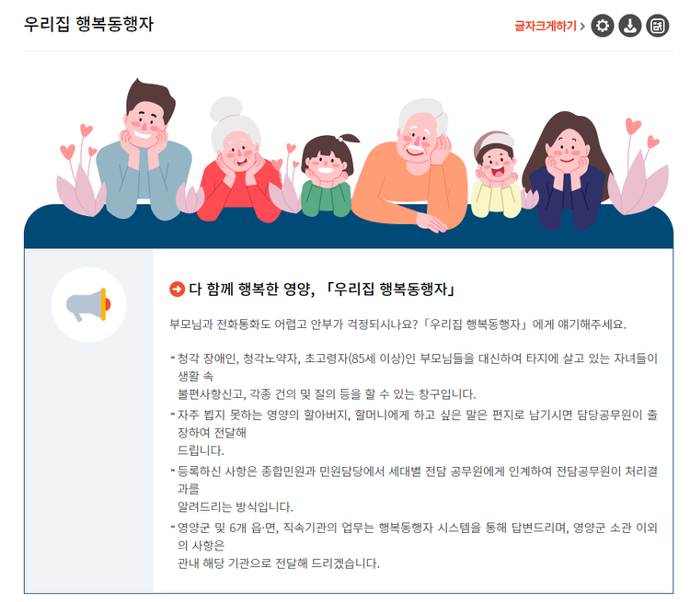Click the grandmother in red sweater illustration
This screenshot has height=602, width=690.
[237, 161]
